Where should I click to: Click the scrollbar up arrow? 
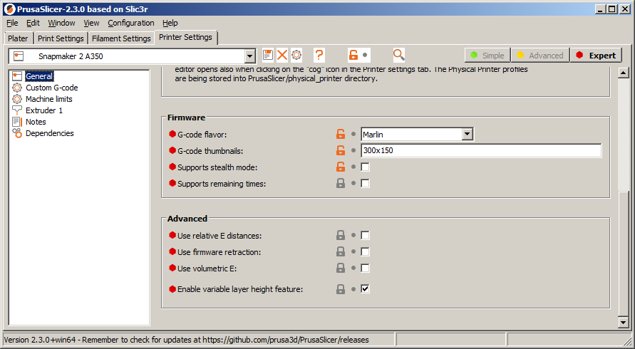(x=624, y=73)
